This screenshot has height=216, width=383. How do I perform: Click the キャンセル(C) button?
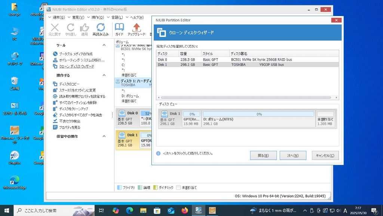point(325,155)
